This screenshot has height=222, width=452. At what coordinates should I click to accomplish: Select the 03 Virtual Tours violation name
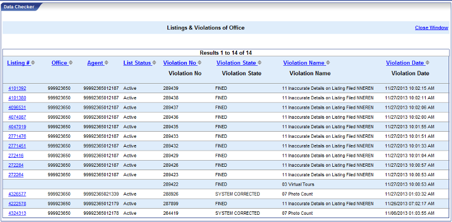coord(298,184)
